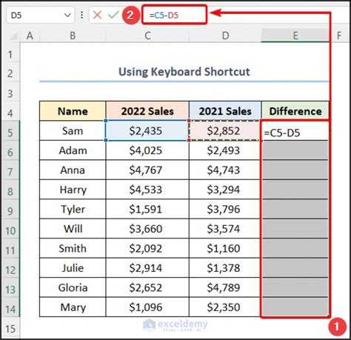Screen dimensions: 351x340
Task: Click the three-dot formula bar options handle
Action: [x=81, y=16]
